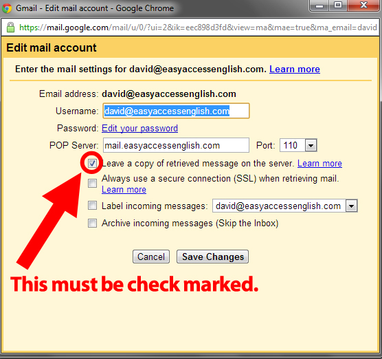Tick the Label incoming messages checkbox
The image size is (382, 359).
[92, 206]
